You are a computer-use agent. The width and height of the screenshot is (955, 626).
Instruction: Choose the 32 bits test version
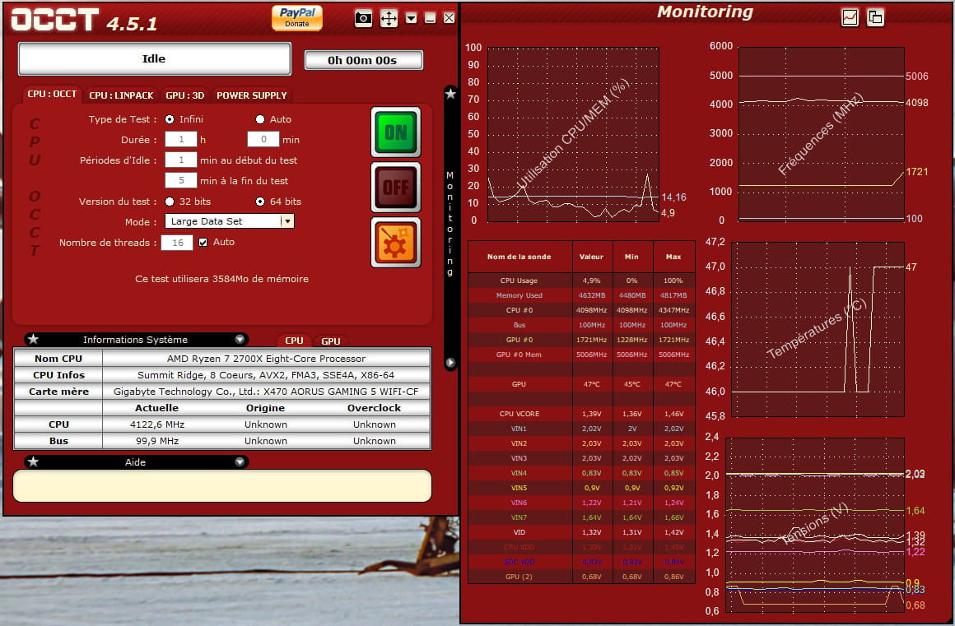click(170, 202)
